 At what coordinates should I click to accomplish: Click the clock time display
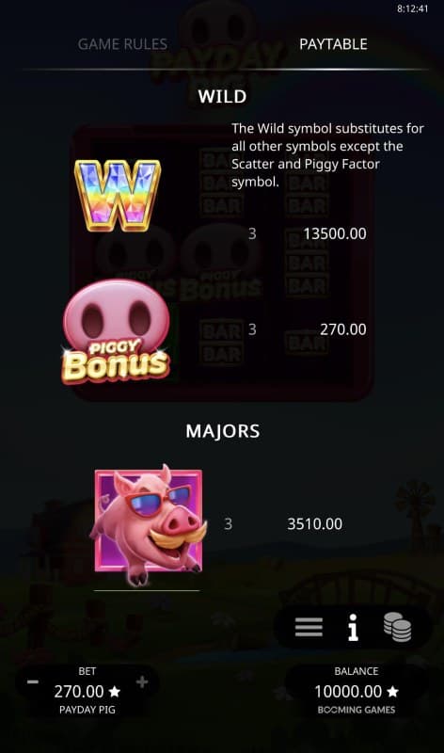coord(412,8)
